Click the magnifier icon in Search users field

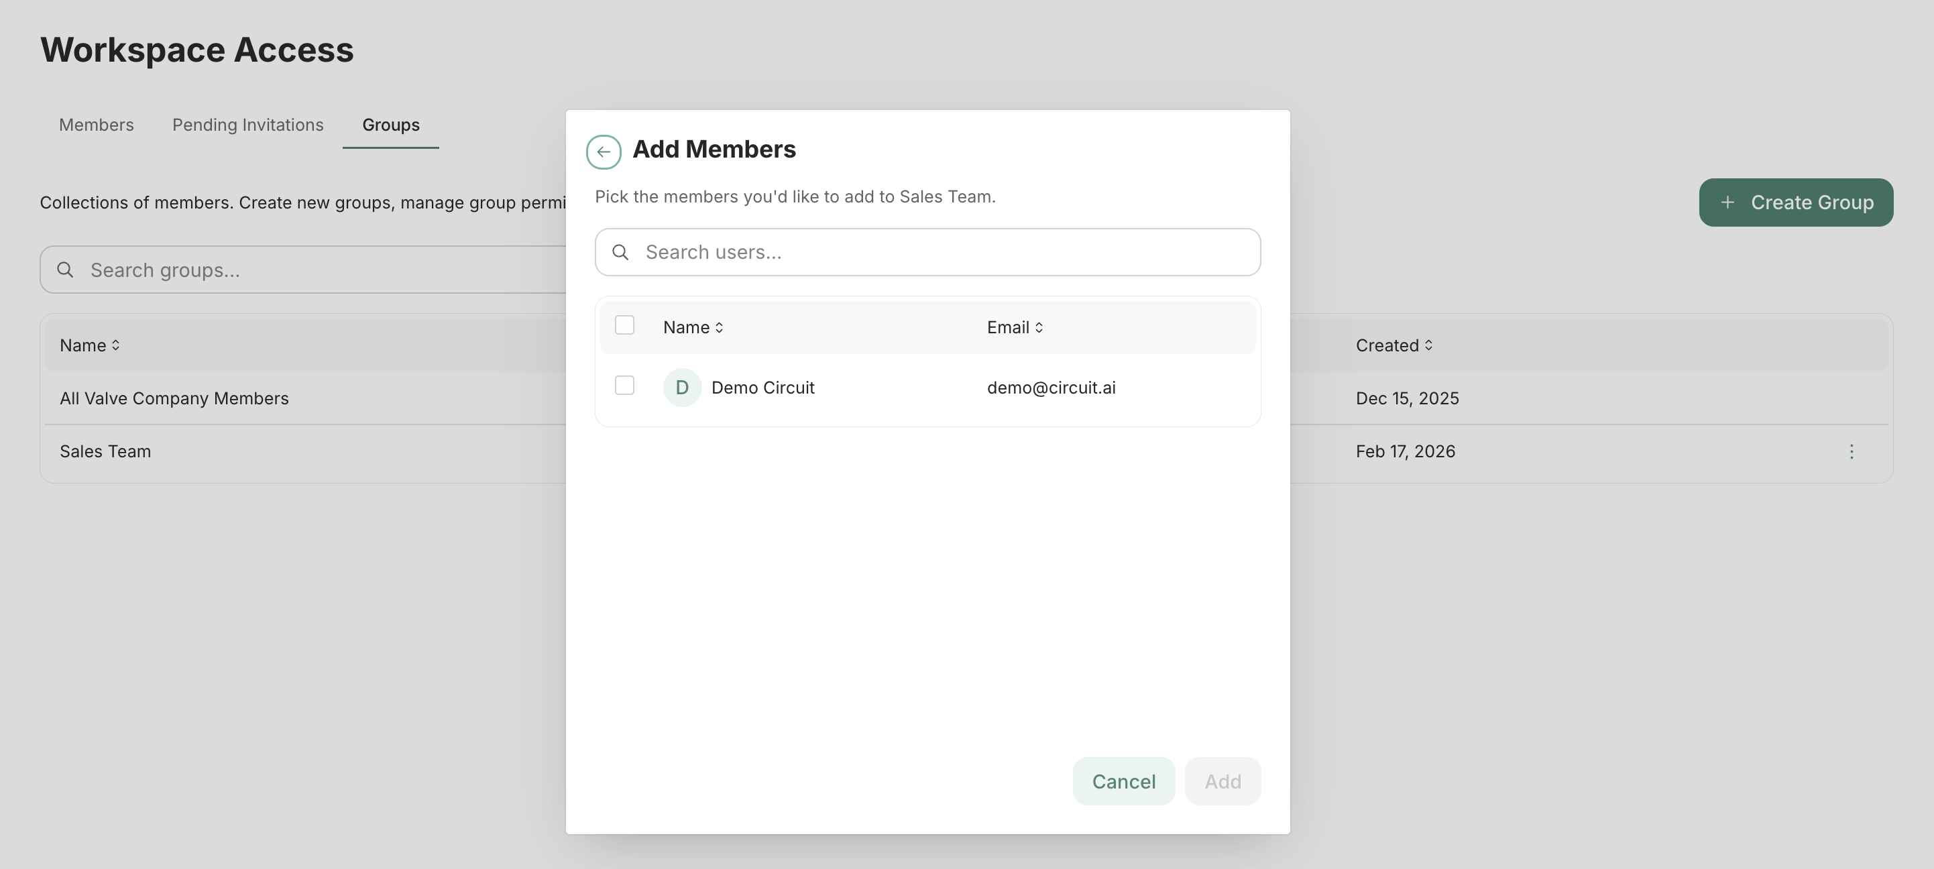pyautogui.click(x=620, y=252)
